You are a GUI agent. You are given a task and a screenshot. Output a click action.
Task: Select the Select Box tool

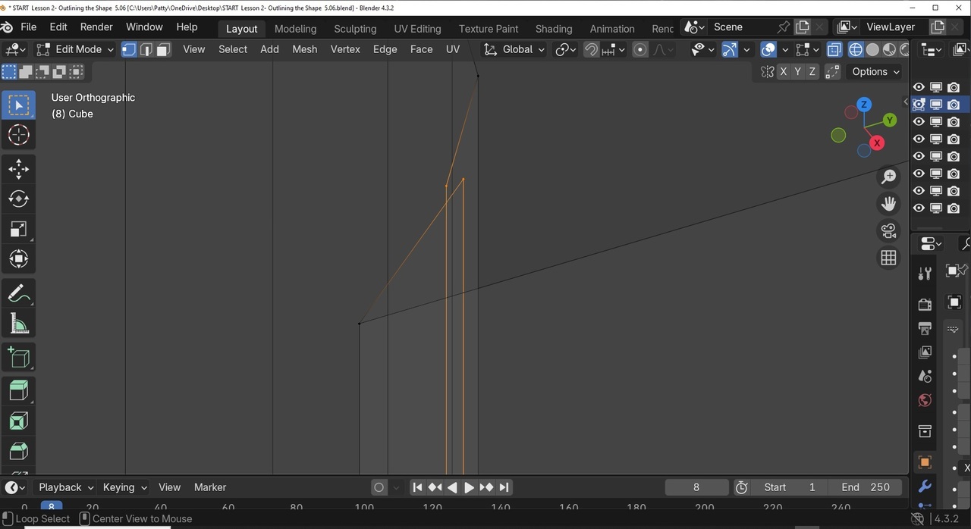(x=18, y=105)
